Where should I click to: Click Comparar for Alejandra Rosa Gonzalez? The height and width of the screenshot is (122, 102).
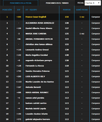(96, 23)
